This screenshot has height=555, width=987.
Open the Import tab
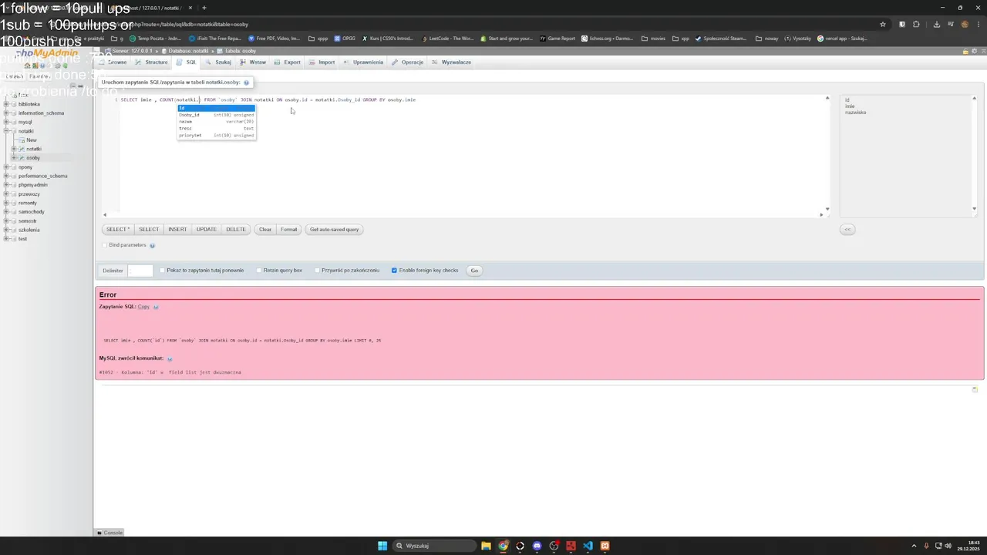322,62
